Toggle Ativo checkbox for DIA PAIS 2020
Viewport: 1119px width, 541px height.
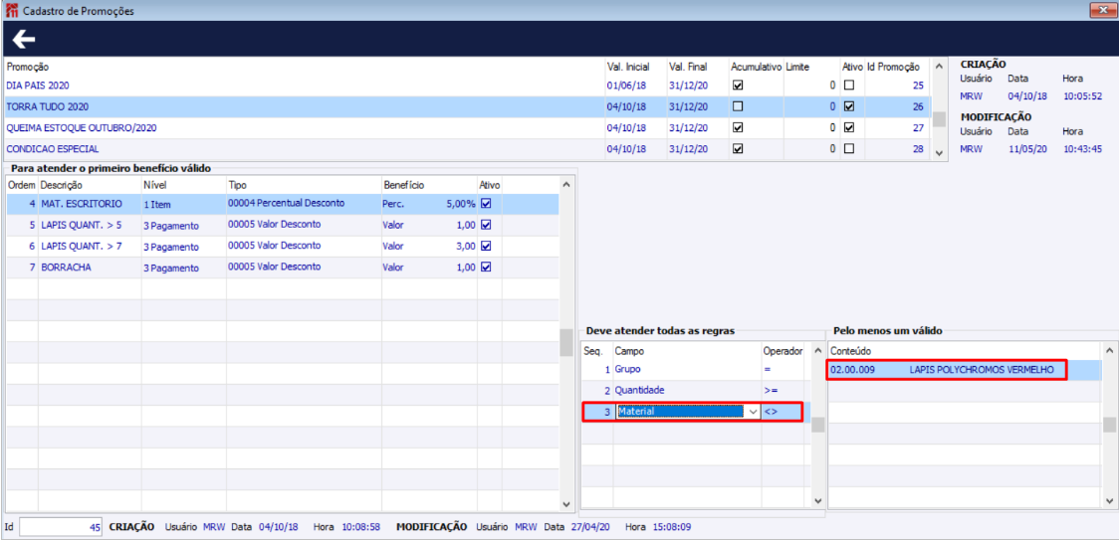(x=849, y=85)
